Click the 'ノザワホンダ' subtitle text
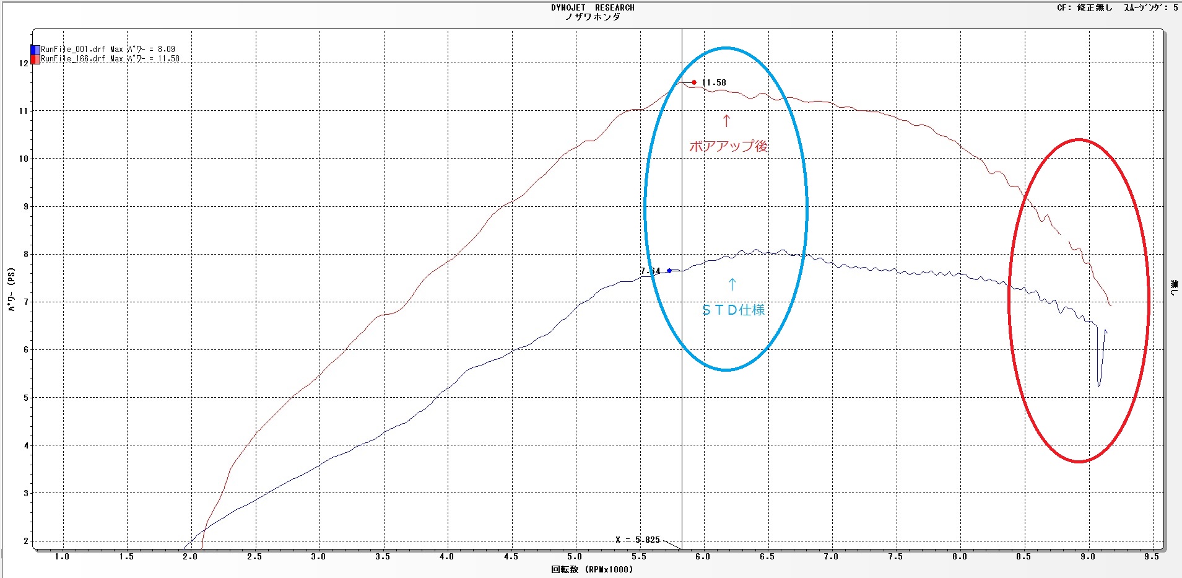The height and width of the screenshot is (578, 1182). tap(593, 17)
